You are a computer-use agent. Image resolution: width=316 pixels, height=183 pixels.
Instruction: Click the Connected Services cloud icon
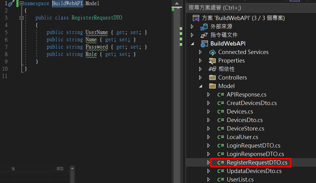coord(213,52)
